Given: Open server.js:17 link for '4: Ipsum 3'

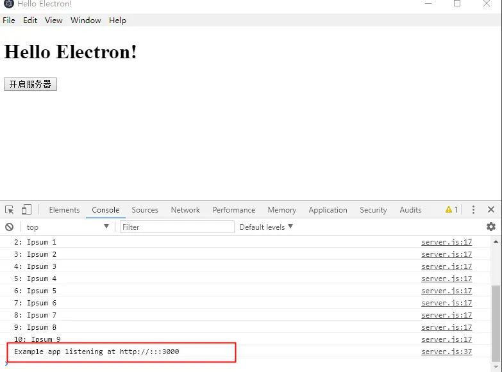Looking at the screenshot, I should [x=447, y=266].
